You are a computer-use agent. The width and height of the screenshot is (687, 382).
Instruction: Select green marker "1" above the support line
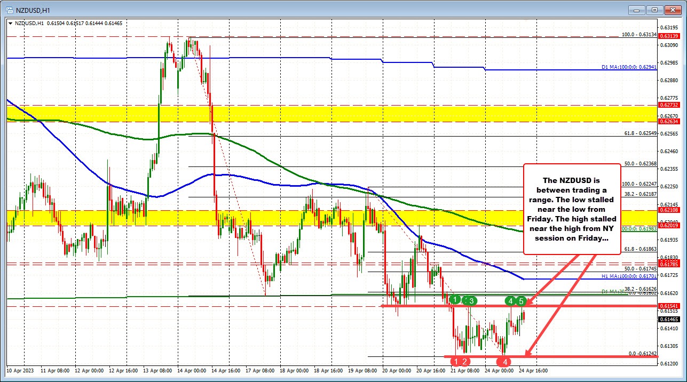point(455,300)
